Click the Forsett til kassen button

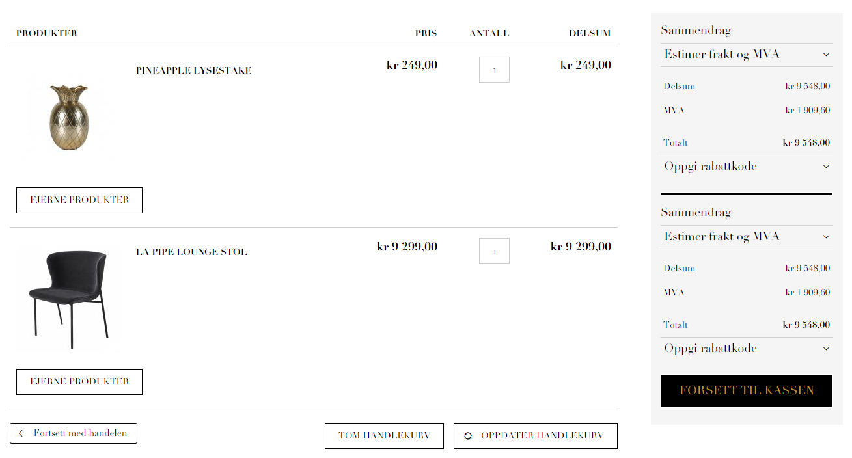click(747, 391)
